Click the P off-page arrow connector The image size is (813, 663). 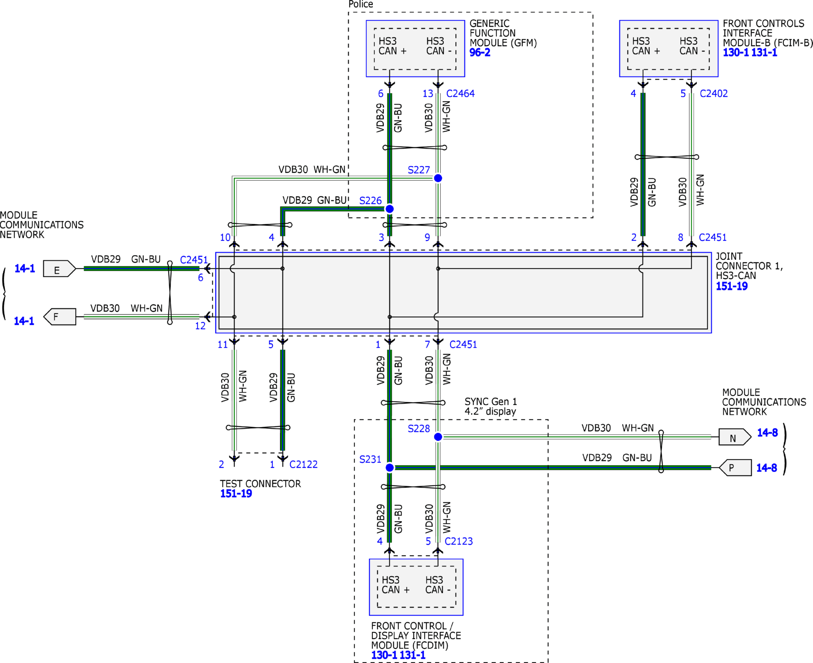[735, 467]
